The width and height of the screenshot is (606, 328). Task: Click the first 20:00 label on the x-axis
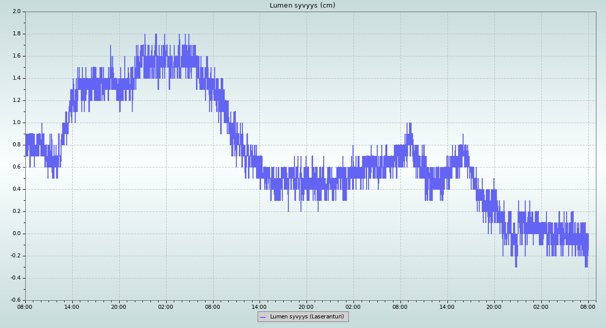click(119, 306)
